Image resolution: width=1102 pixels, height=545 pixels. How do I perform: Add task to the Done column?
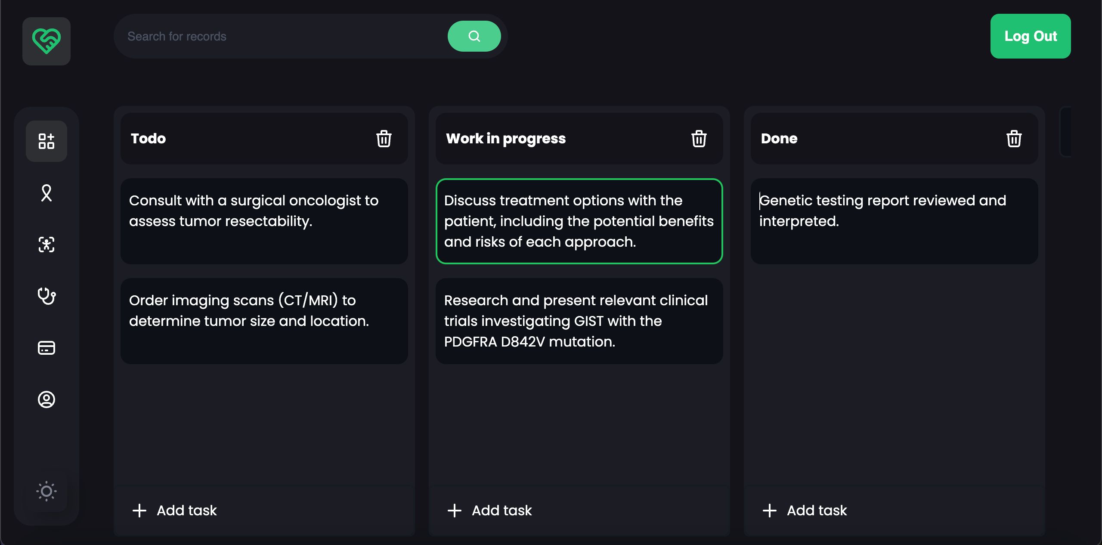coord(805,511)
